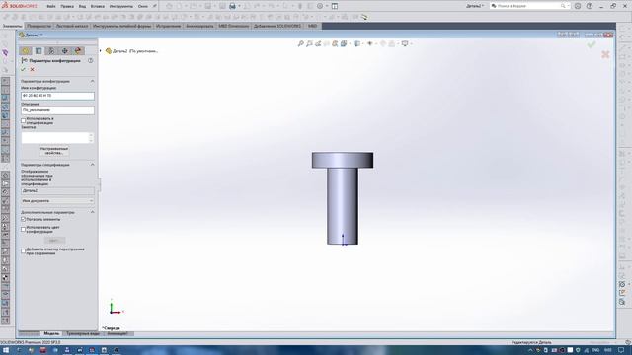Open Apply Scene icon
632x355 pixels.
[x=391, y=43]
